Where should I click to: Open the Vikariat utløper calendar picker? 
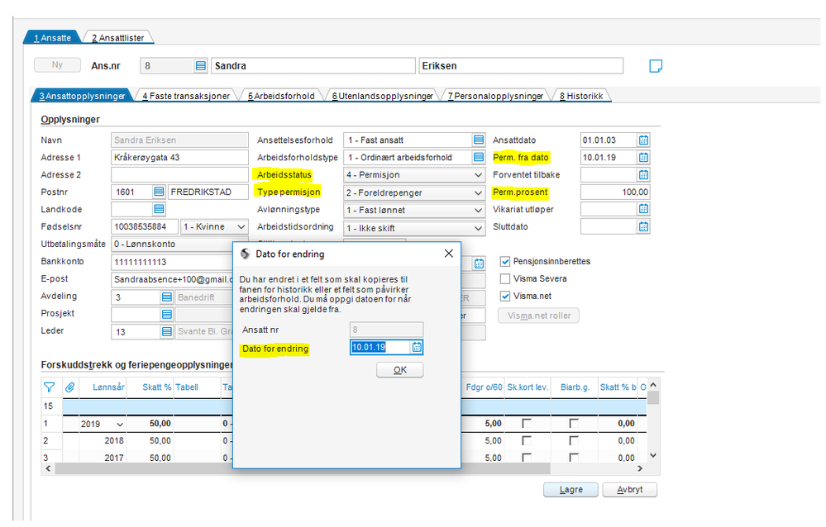(x=644, y=209)
